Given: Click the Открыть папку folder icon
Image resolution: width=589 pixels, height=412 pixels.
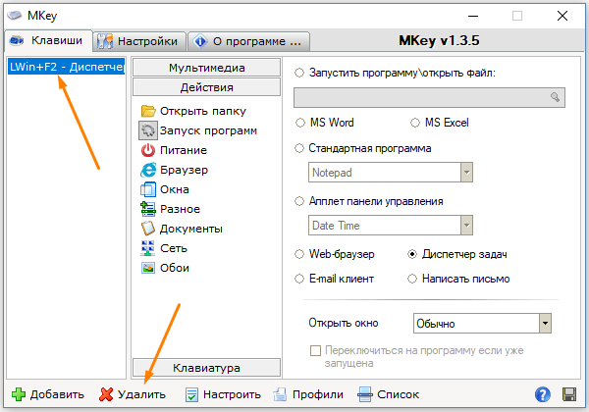Looking at the screenshot, I should coord(148,111).
